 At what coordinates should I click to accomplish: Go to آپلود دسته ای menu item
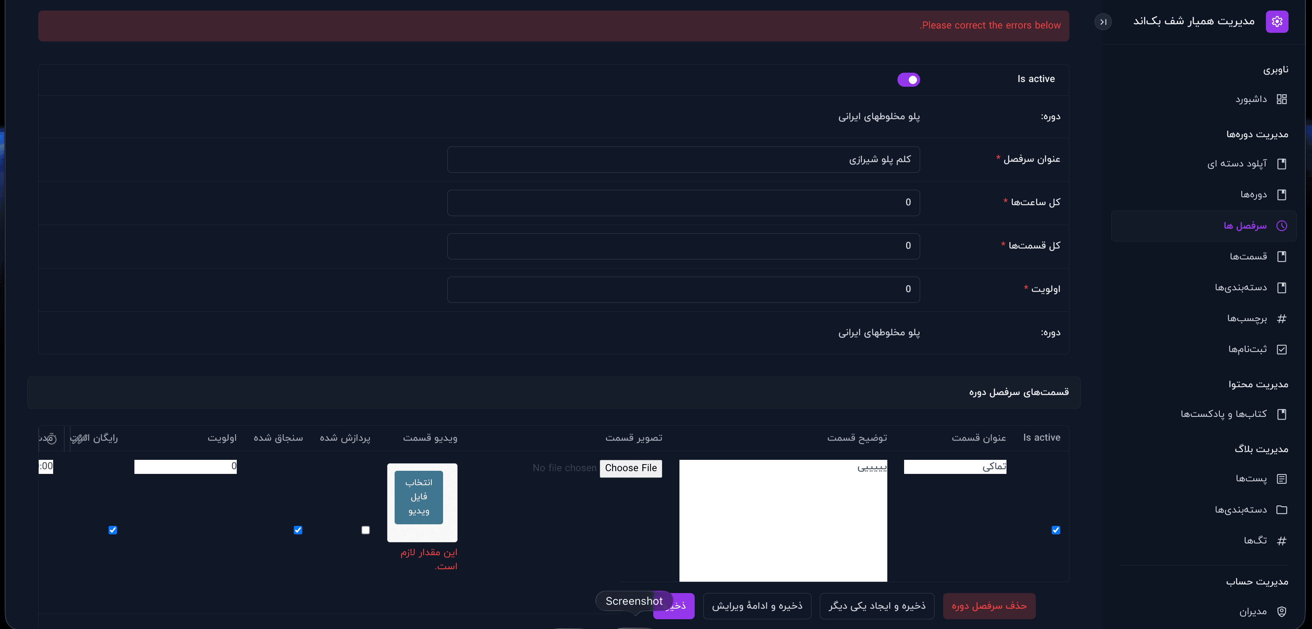pos(1236,164)
